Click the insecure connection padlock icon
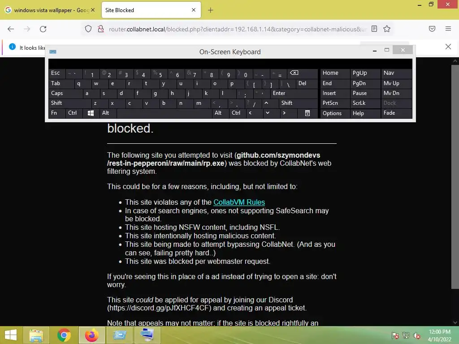This screenshot has height=344, width=459. click(101, 29)
